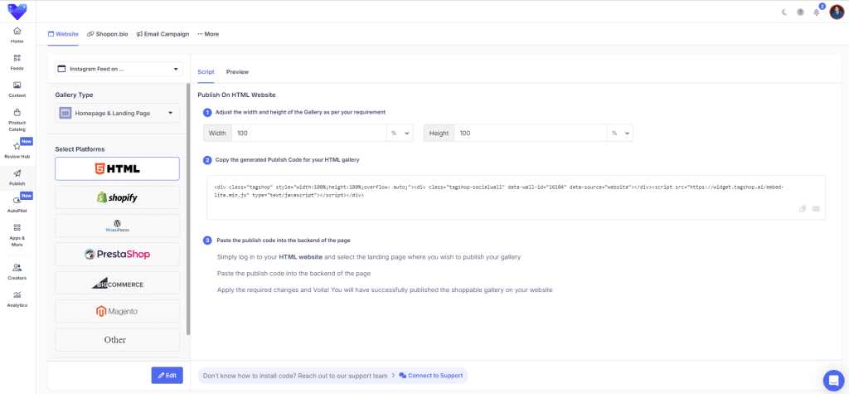This screenshot has width=849, height=394.
Task: Toggle dark mode with the moon icon
Action: pos(784,12)
